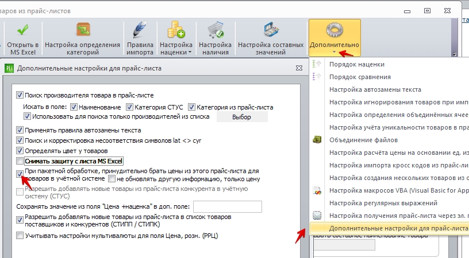Select Объединение файлов menu item

point(363,140)
